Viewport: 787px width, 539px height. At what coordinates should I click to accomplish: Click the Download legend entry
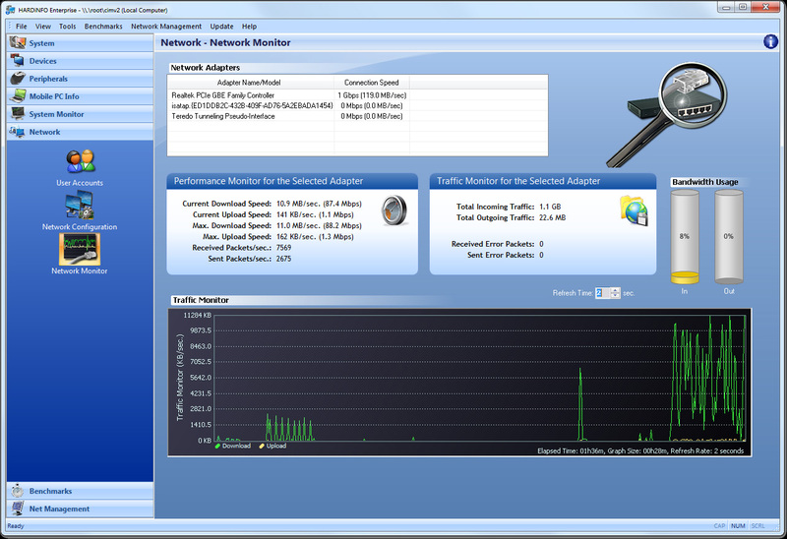[x=233, y=446]
